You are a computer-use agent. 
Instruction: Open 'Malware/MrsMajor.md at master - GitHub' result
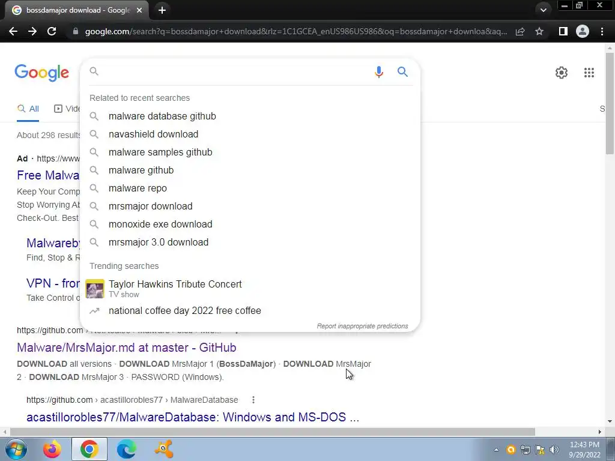pyautogui.click(x=126, y=348)
